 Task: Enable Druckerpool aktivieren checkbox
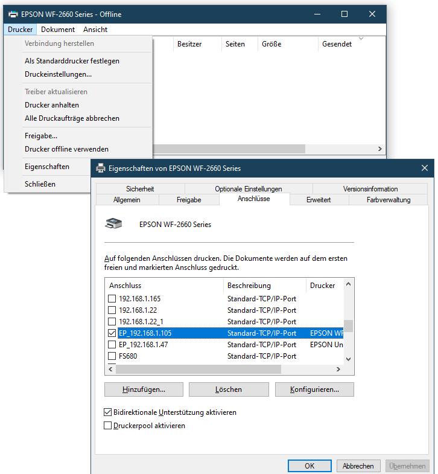[107, 425]
